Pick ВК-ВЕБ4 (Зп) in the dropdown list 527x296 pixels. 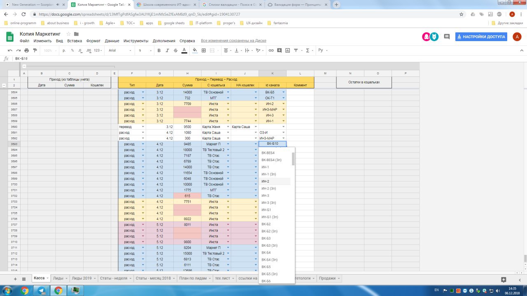(275, 160)
